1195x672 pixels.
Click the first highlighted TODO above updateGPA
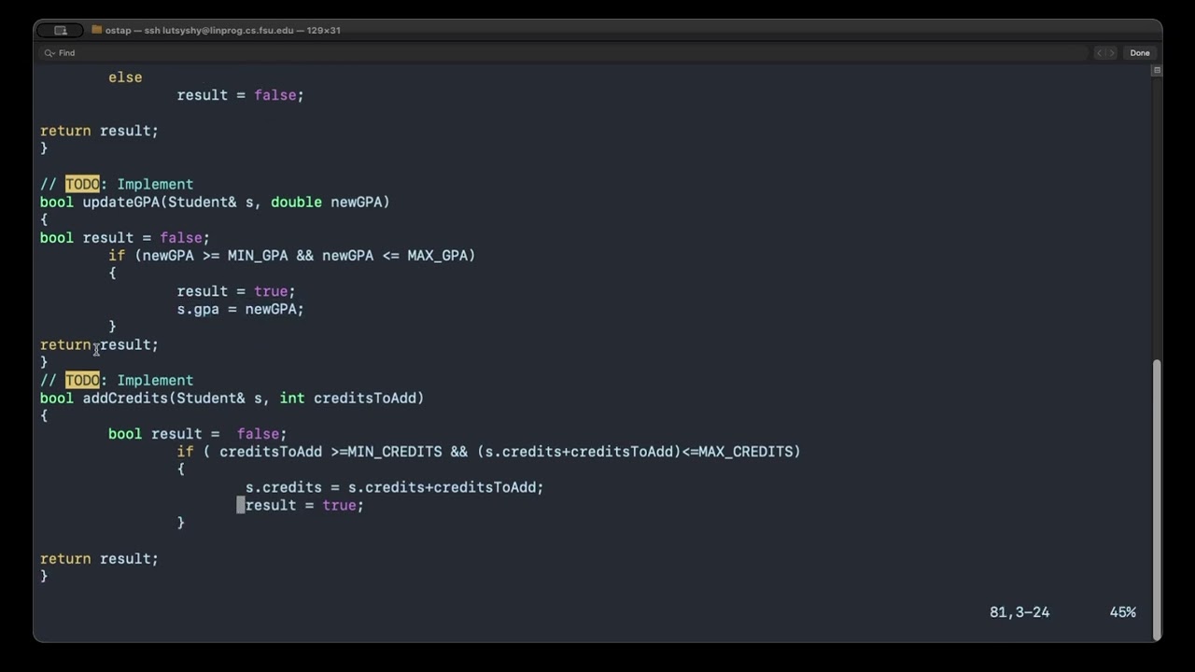82,184
